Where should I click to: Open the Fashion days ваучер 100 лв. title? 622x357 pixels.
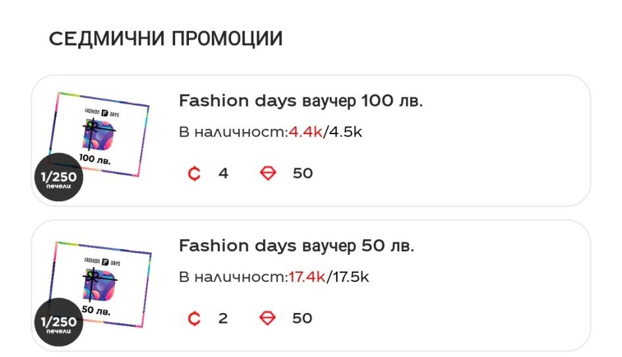coord(301,101)
